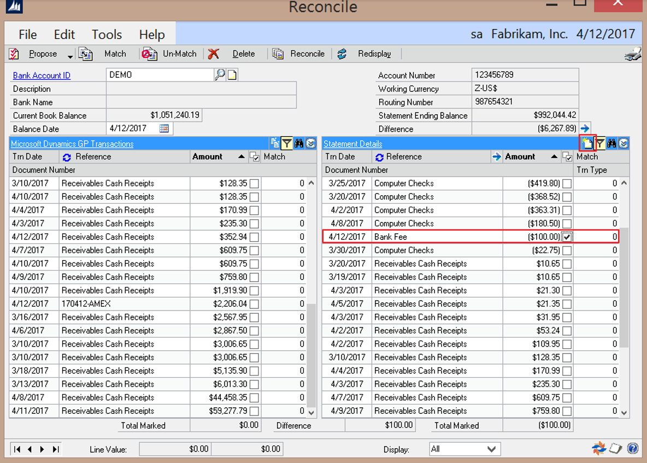The width and height of the screenshot is (647, 463).
Task: Click the printer icon in toolbar
Action: tap(632, 54)
